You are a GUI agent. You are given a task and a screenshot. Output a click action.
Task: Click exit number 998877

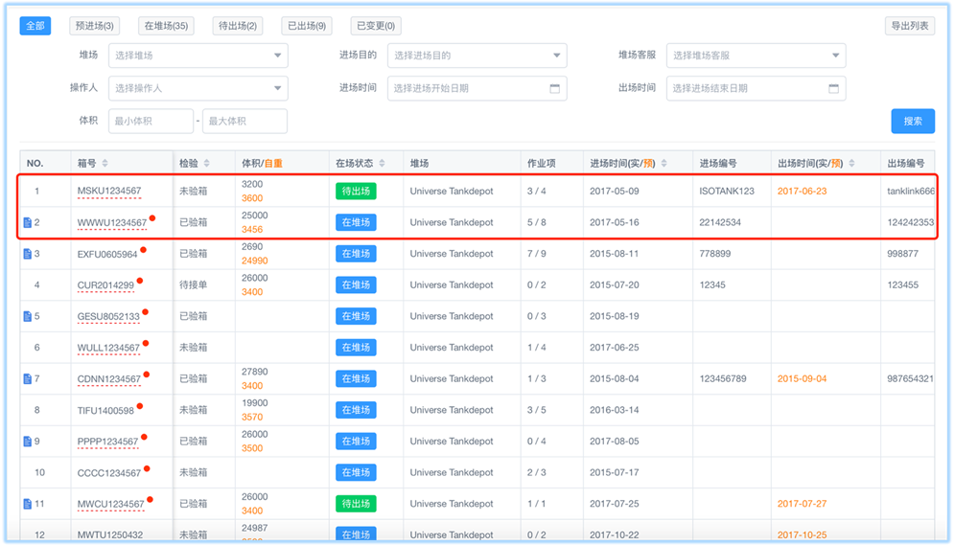click(x=903, y=254)
